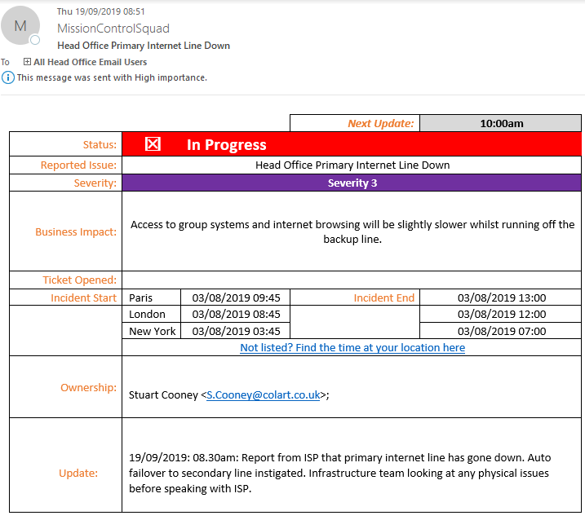Click the purple Severity 3 bar
This screenshot has width=585, height=520.
352,183
